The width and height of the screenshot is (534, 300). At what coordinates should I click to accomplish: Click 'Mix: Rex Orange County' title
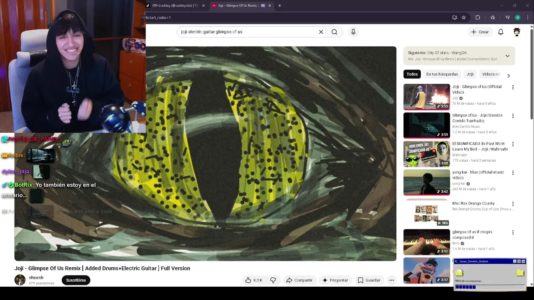[474, 203]
